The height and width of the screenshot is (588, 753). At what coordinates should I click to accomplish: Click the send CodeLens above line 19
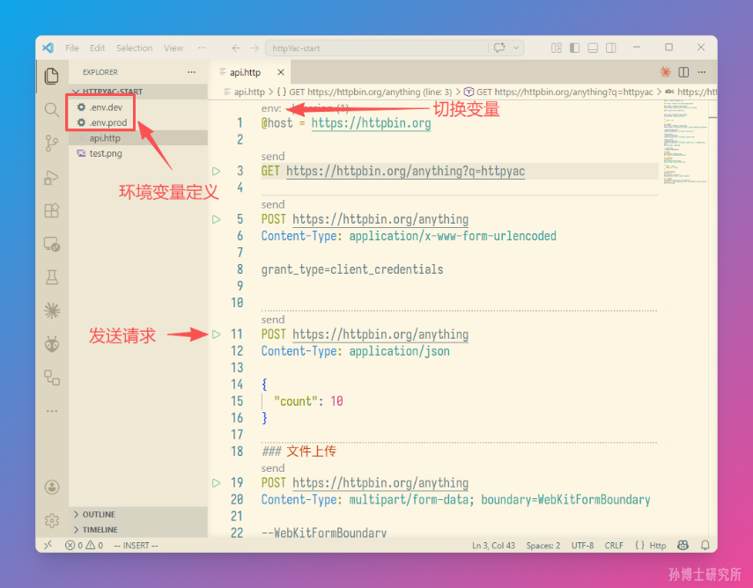pos(273,468)
